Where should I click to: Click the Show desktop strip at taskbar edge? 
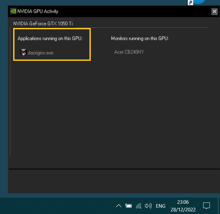tap(219, 206)
